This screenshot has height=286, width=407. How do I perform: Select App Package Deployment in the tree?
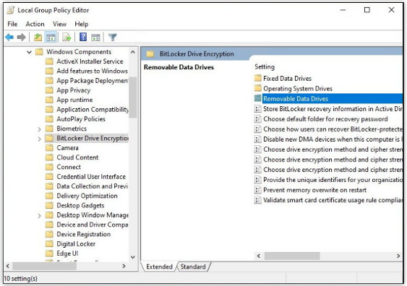point(92,81)
